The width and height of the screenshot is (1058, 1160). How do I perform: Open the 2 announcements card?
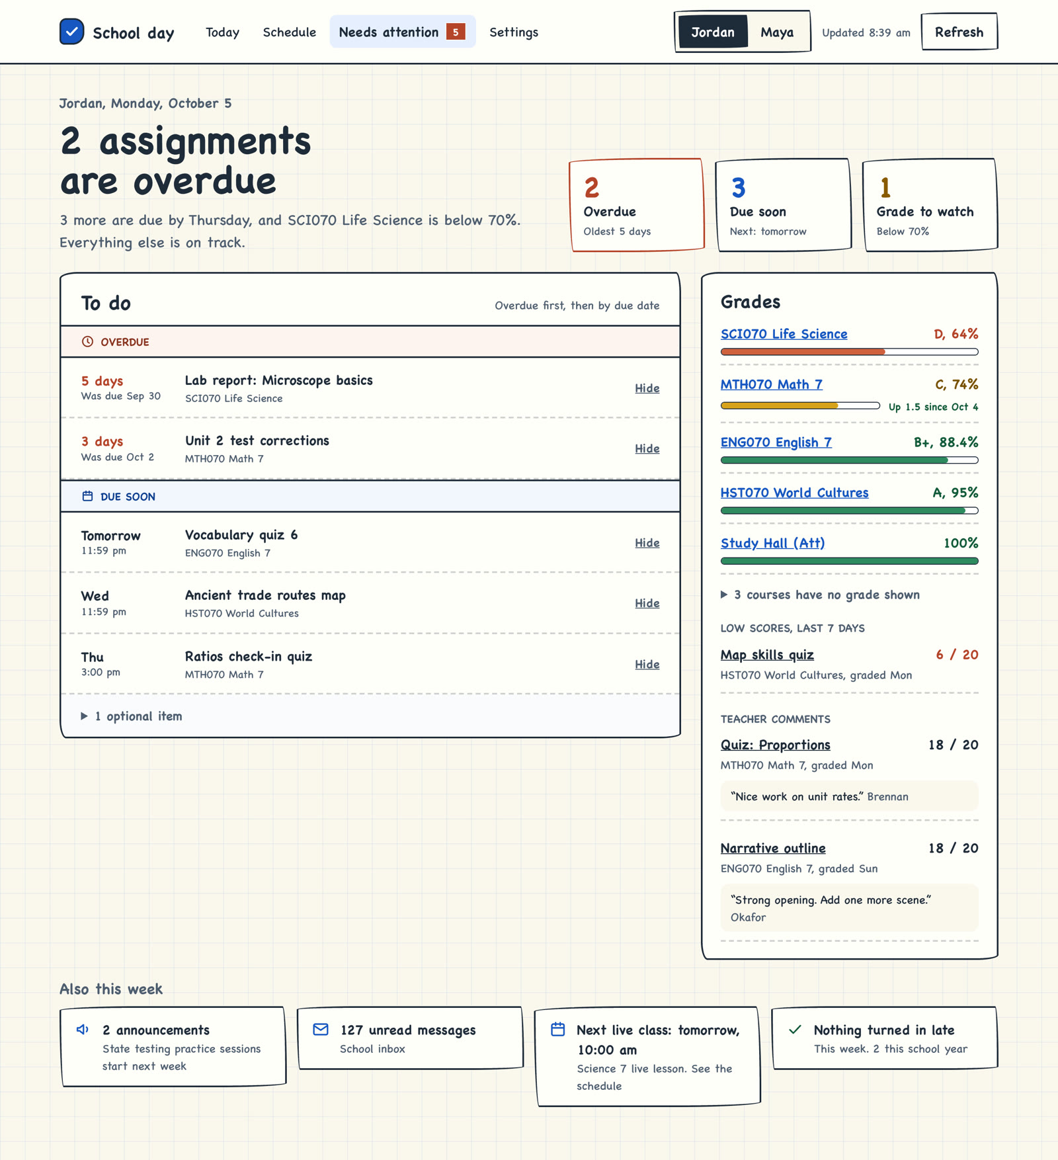pyautogui.click(x=173, y=1046)
